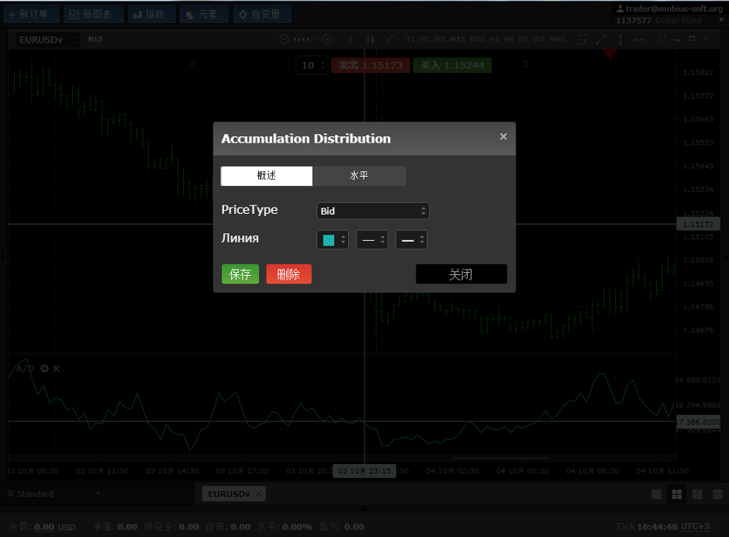Select the T1 tick timeframe
This screenshot has height=537, width=729.
[410, 39]
